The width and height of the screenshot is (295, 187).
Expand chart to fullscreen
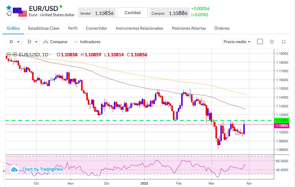coord(284,42)
